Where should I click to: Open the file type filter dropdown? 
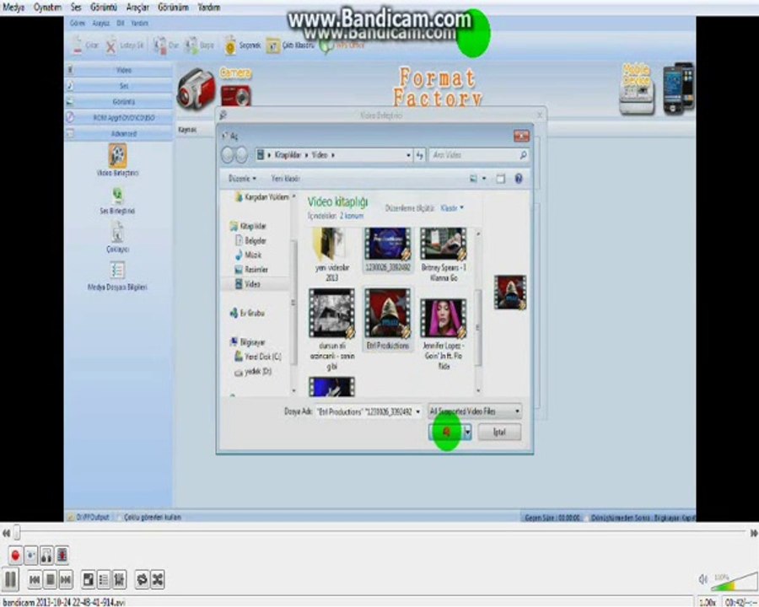point(475,411)
